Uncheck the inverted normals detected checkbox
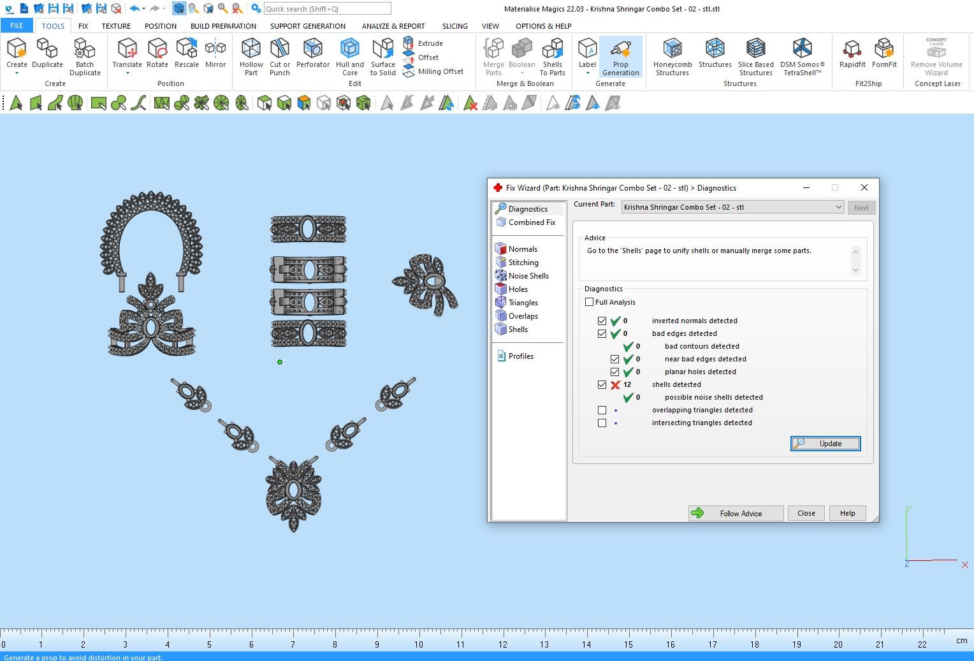This screenshot has width=974, height=661. coord(602,321)
